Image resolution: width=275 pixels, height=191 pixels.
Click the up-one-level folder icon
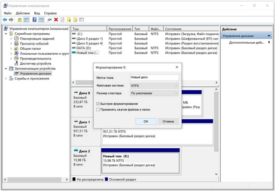[x=20, y=20]
